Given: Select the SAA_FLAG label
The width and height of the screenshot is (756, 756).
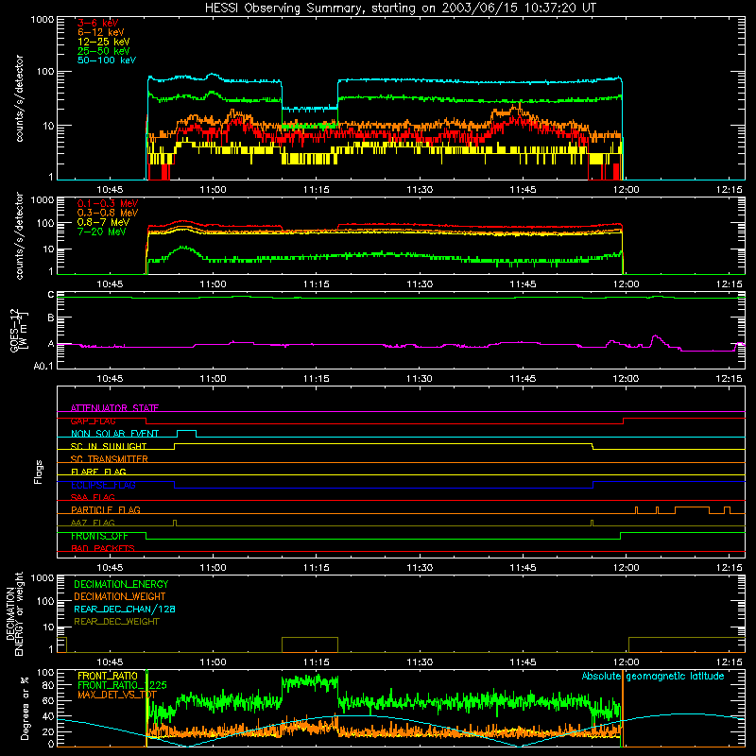Looking at the screenshot, I should click(93, 497).
